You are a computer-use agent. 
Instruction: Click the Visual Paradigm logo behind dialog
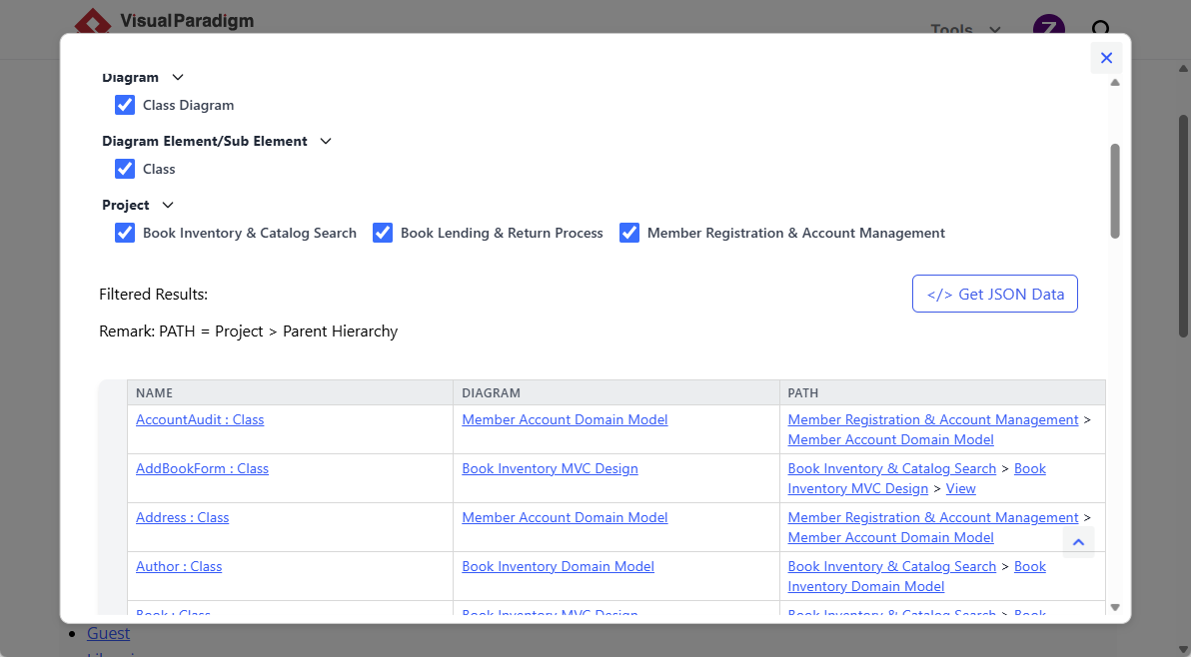click(x=164, y=21)
